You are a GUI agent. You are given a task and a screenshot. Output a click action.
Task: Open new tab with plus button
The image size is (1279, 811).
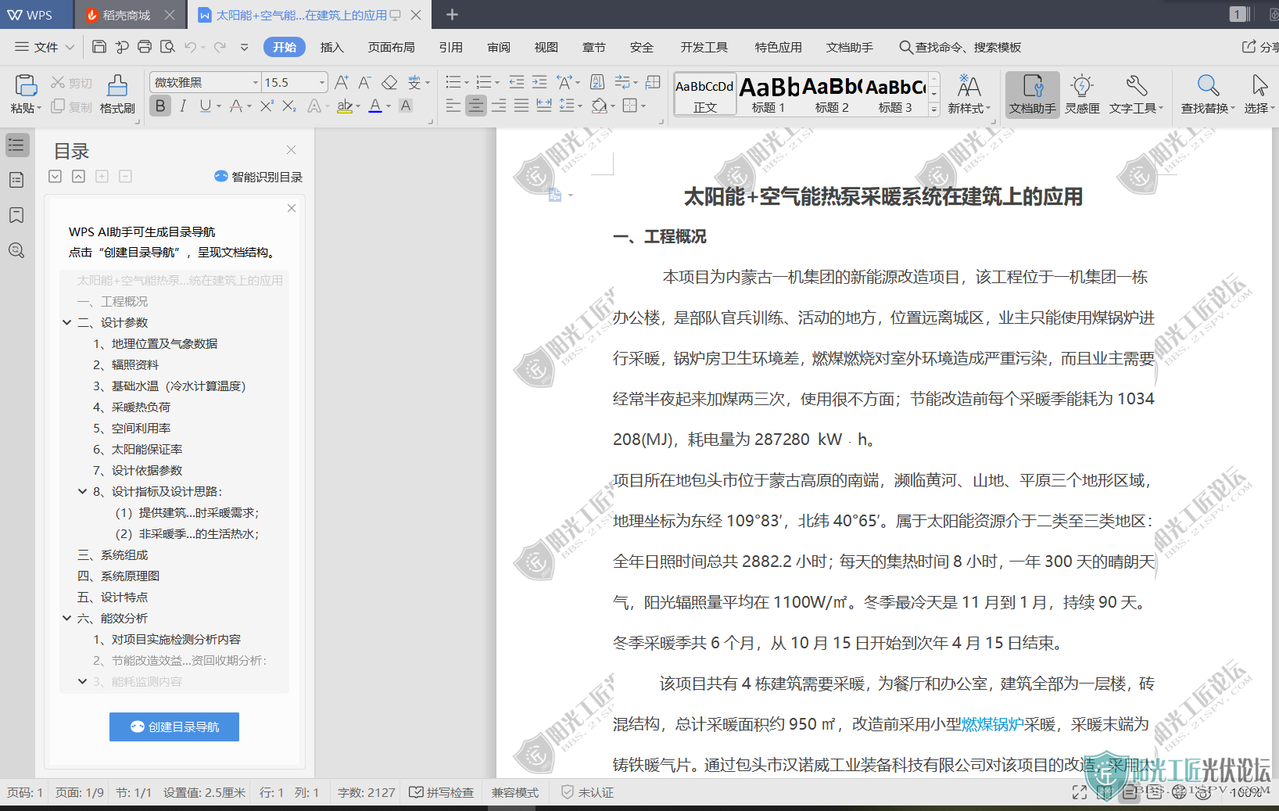[x=452, y=14]
